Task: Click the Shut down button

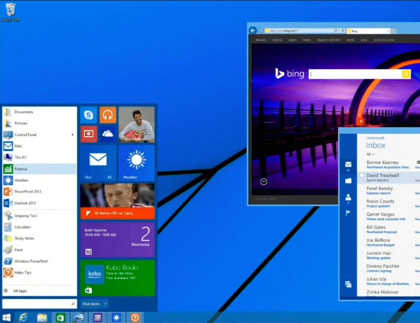Action: [x=91, y=304]
